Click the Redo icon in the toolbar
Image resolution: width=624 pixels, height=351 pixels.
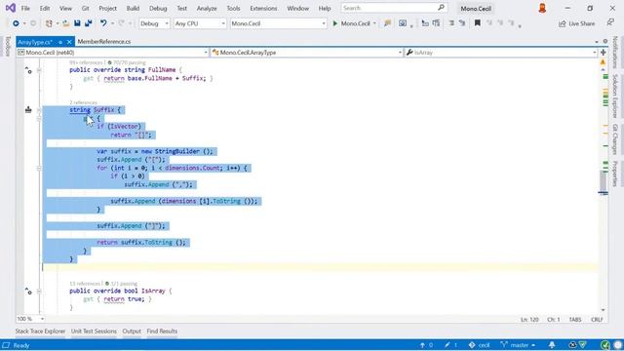pos(121,23)
